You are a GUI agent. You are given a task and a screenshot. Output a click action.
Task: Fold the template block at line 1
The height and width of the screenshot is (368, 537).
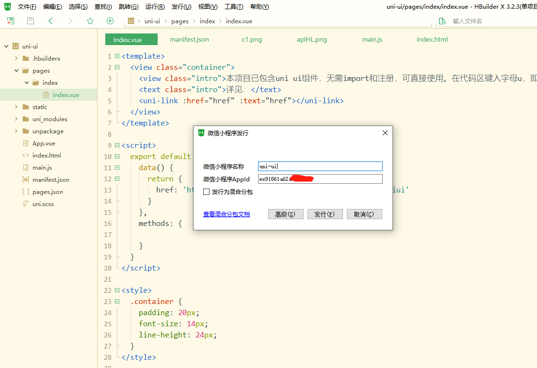point(117,56)
